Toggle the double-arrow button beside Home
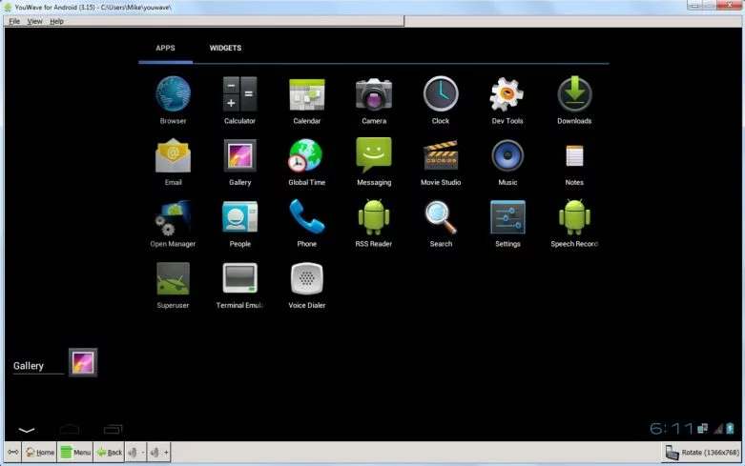The height and width of the screenshot is (466, 745). pos(12,453)
